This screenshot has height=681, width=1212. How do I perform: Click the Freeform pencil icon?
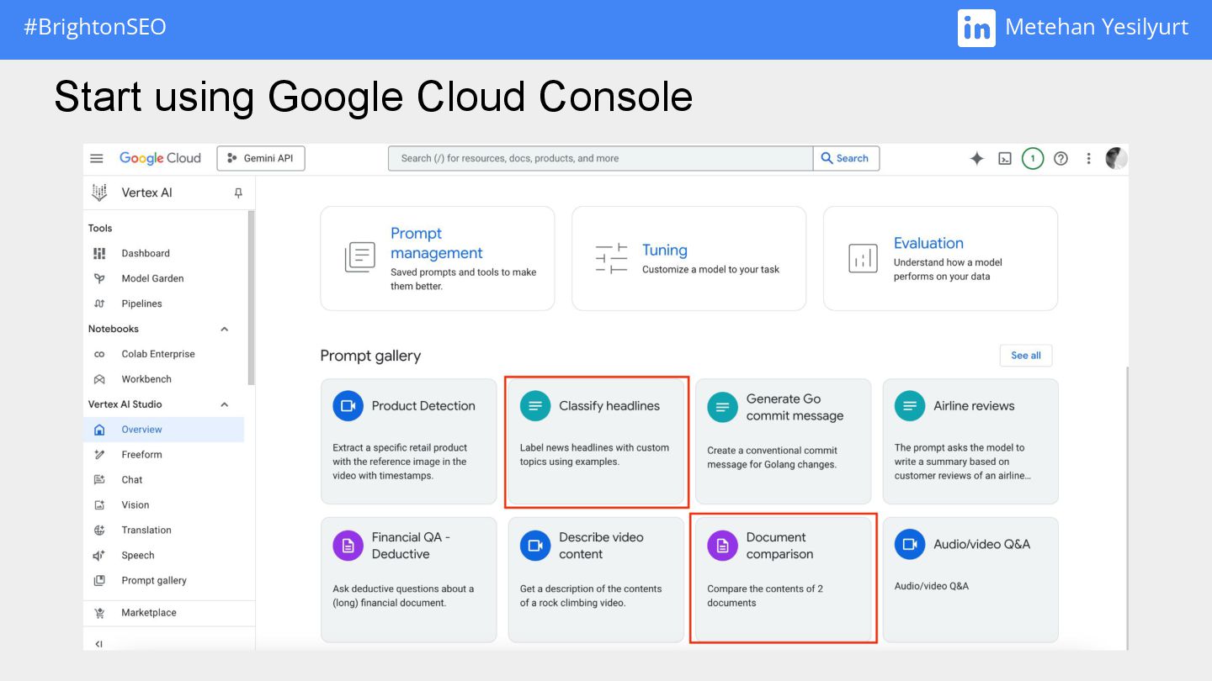(x=99, y=455)
